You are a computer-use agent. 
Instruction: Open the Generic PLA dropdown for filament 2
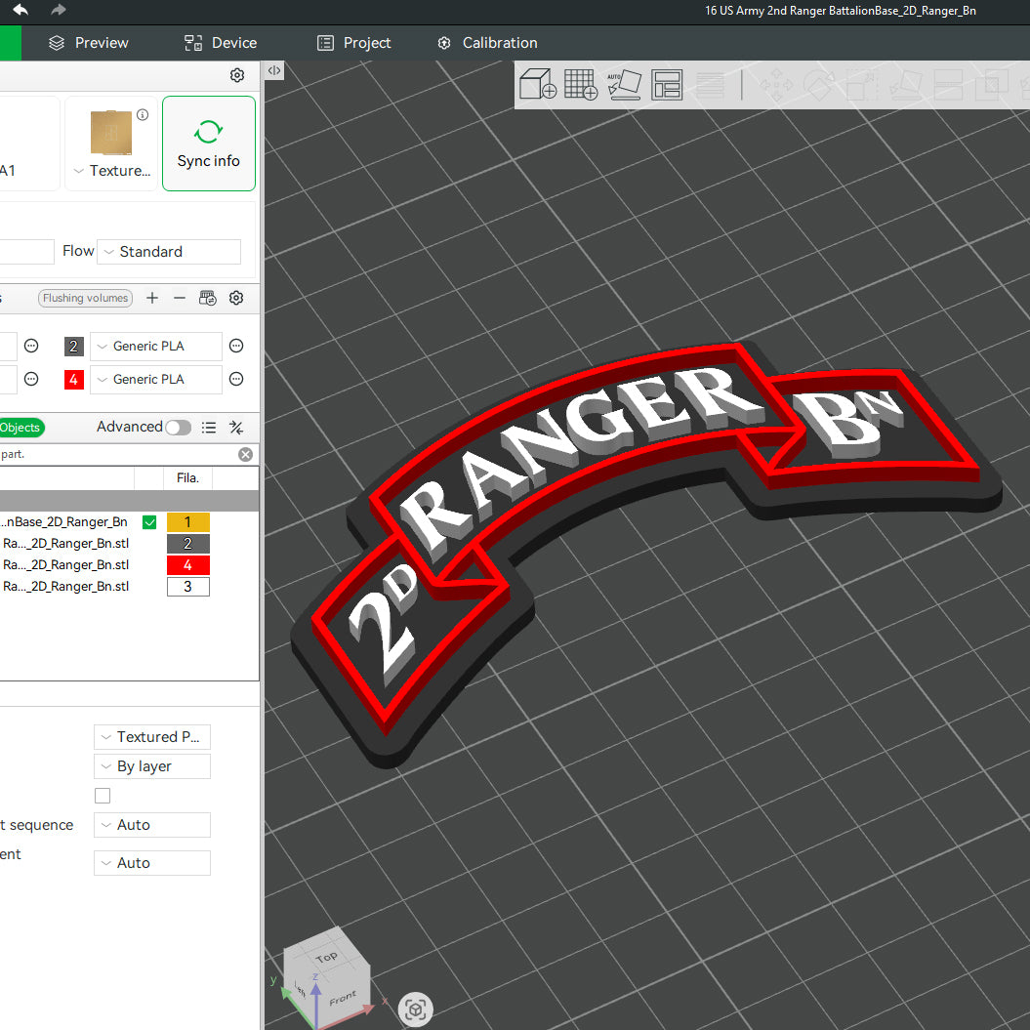point(156,346)
